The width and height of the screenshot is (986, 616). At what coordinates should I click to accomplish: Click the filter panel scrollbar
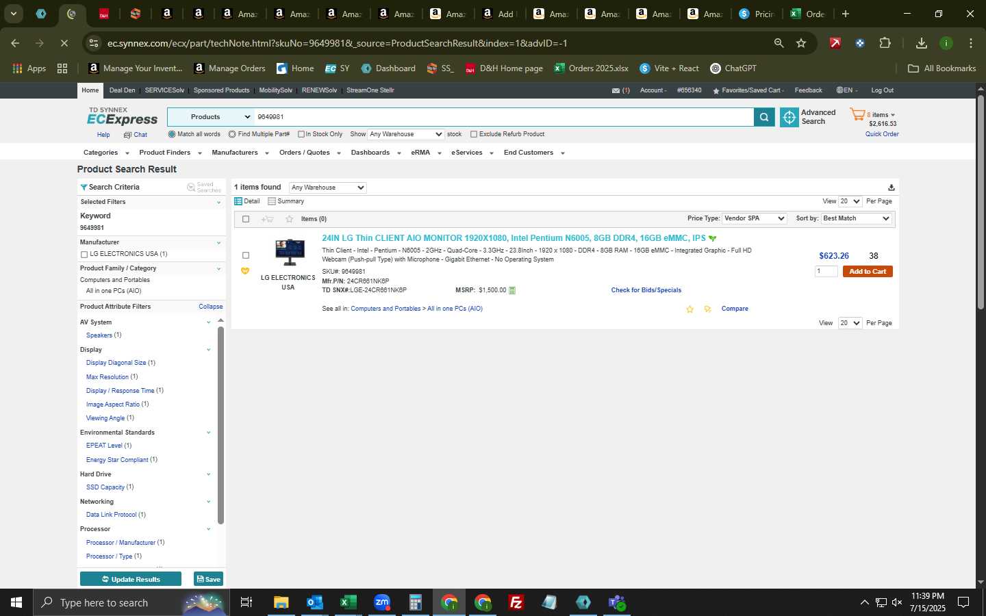[x=220, y=424]
